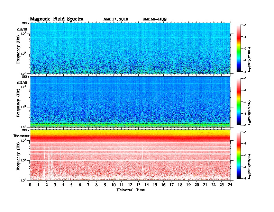Click hour tick label "18" on time axis
This screenshot has height=212, width=274.
click(180, 185)
